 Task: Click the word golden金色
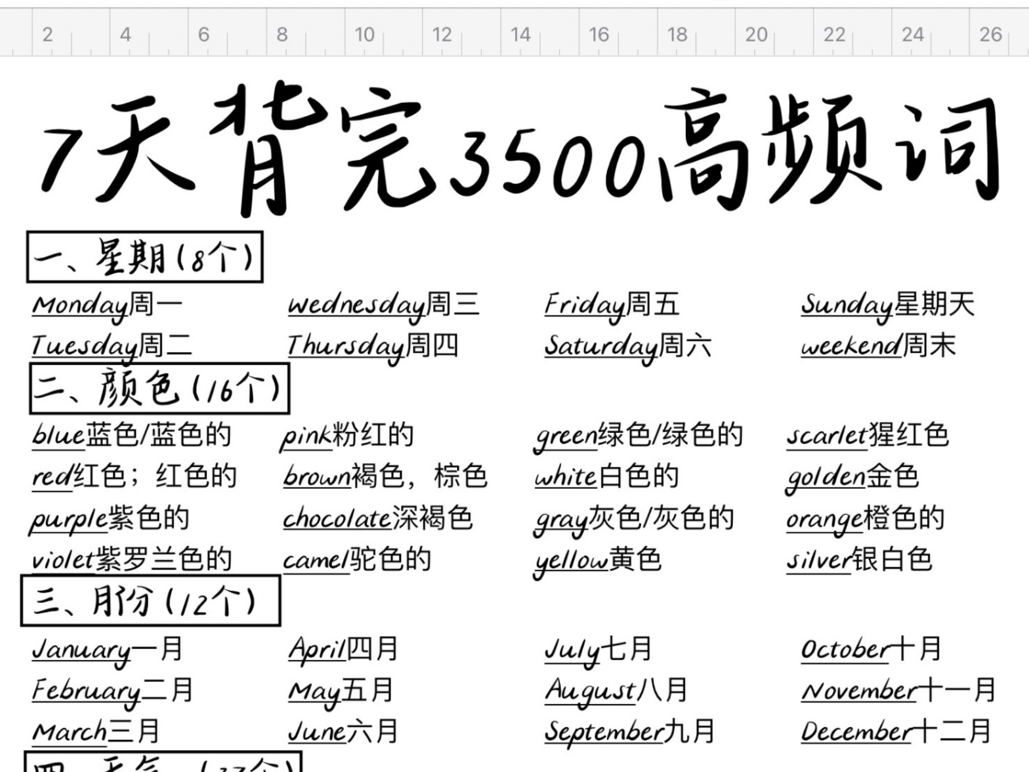point(852,479)
